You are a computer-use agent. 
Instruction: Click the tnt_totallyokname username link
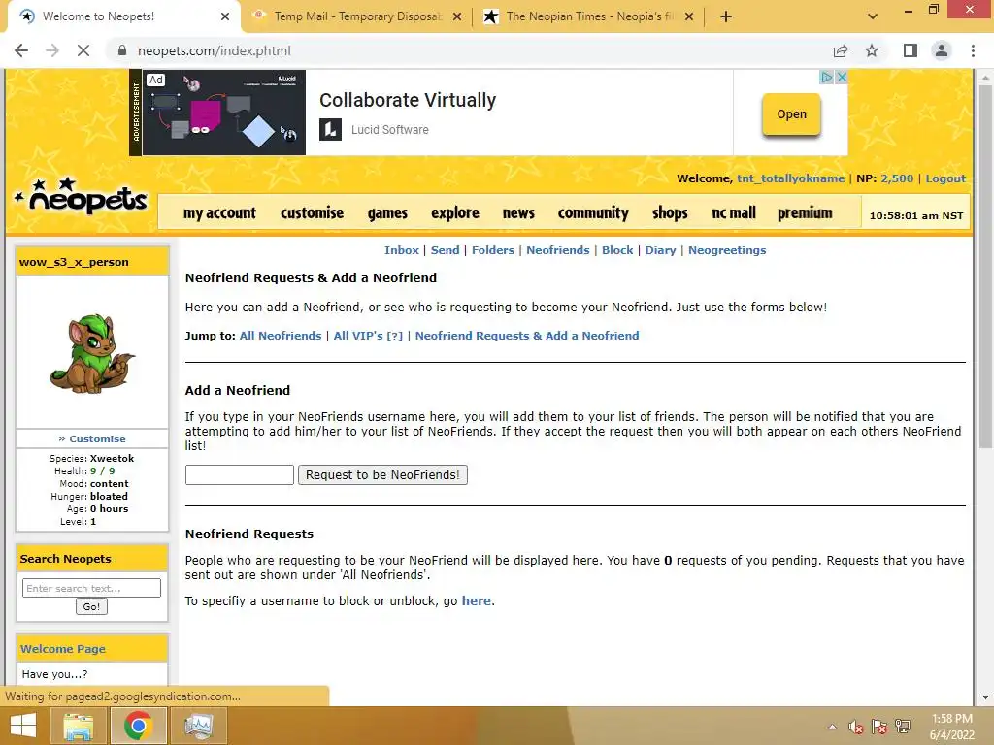(x=790, y=178)
